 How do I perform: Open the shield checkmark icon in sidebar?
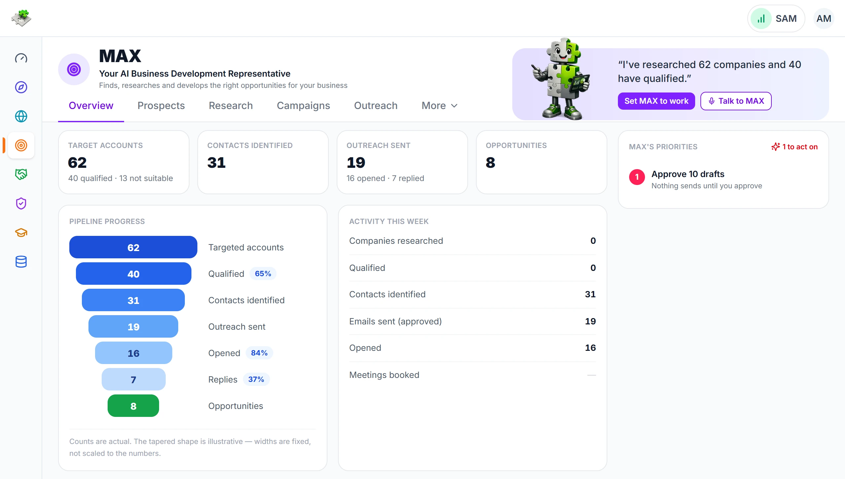[x=21, y=203]
